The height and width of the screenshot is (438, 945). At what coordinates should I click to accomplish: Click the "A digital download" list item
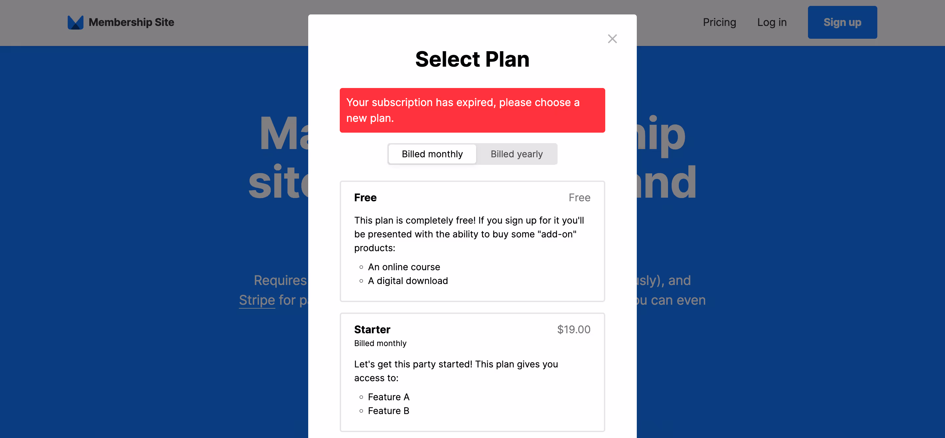point(407,281)
